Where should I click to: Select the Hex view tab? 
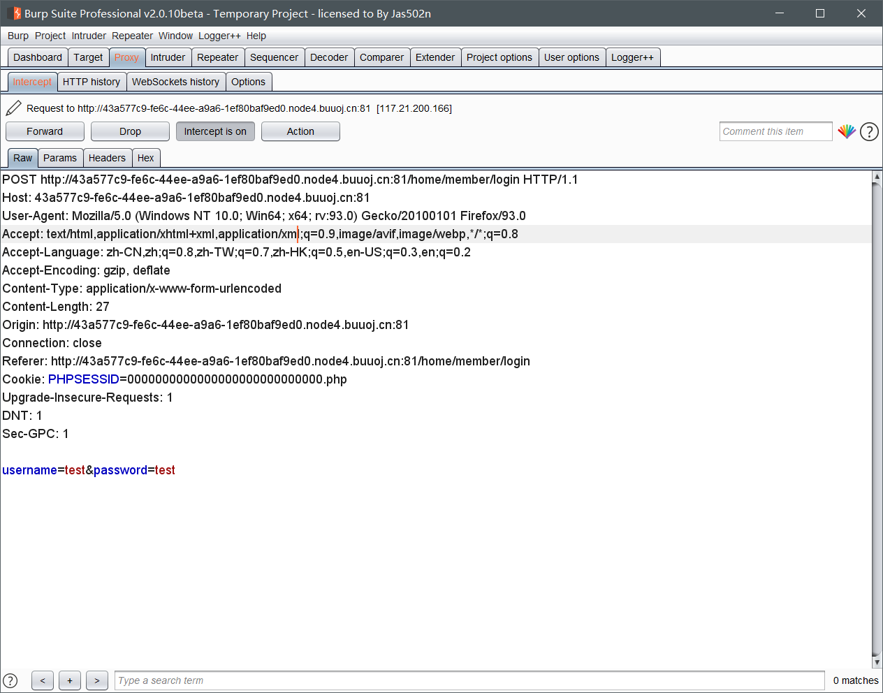(x=145, y=158)
